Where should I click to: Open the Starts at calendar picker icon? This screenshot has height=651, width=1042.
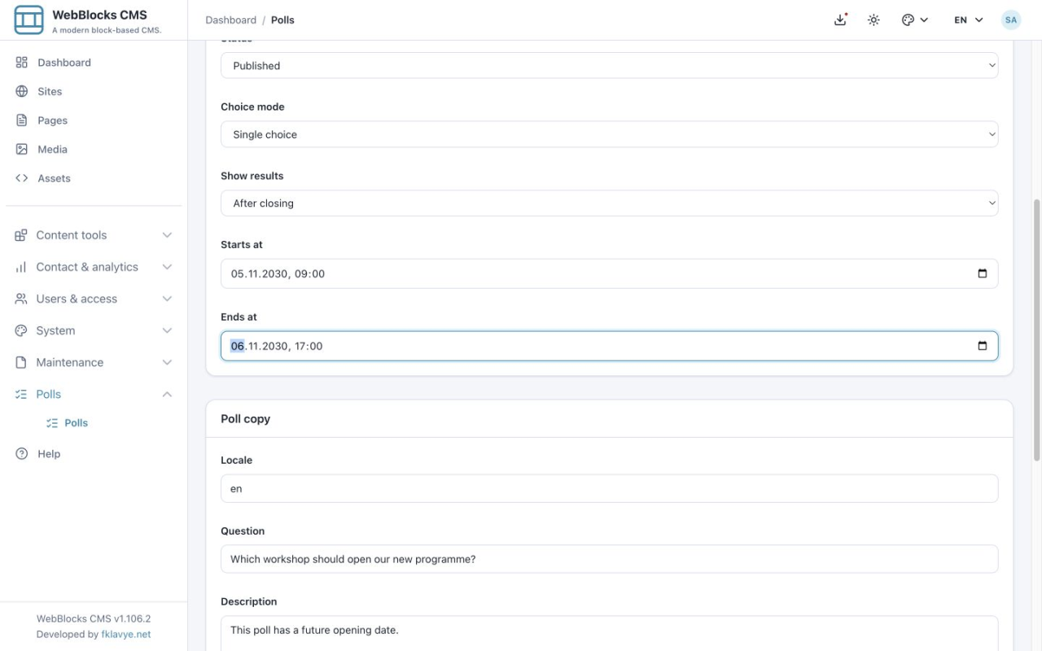click(x=983, y=273)
